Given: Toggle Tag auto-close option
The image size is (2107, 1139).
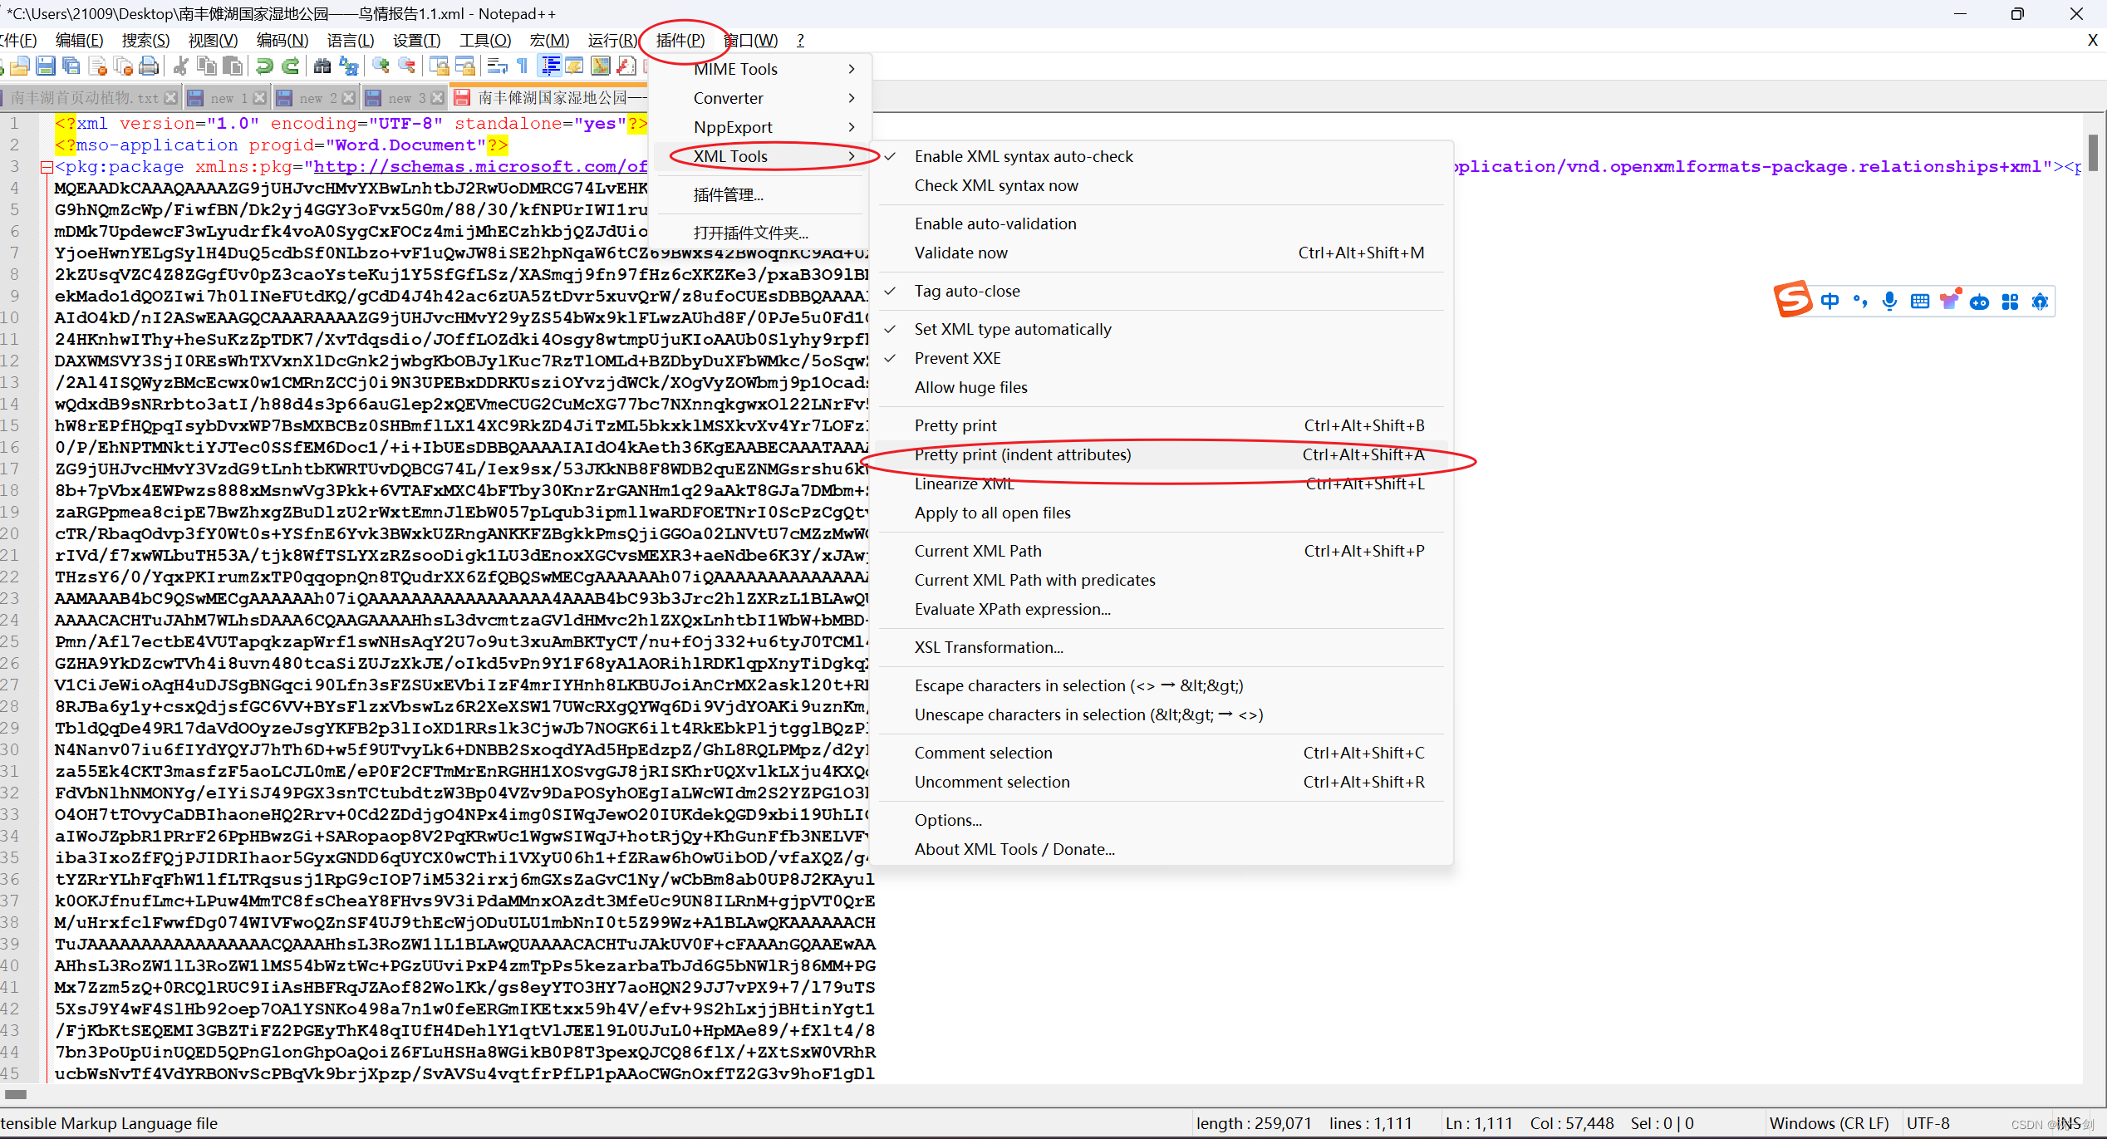Looking at the screenshot, I should (966, 291).
